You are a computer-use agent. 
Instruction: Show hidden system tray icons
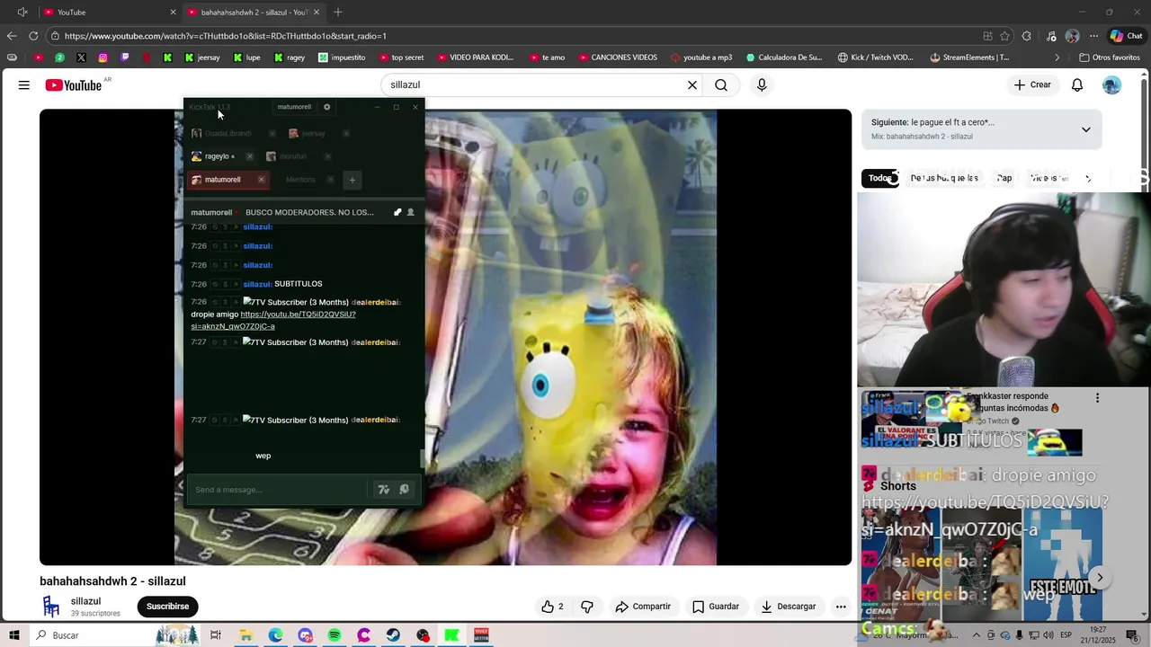977,635
